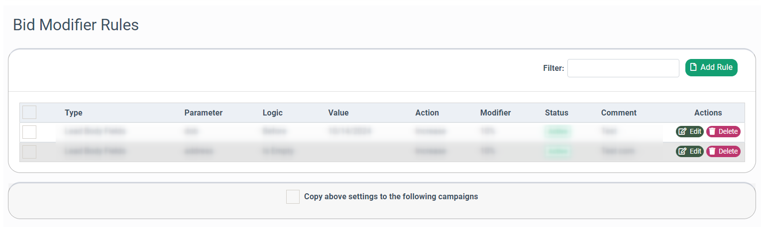This screenshot has width=762, height=227.
Task: Select the Action column header
Action: (x=427, y=113)
